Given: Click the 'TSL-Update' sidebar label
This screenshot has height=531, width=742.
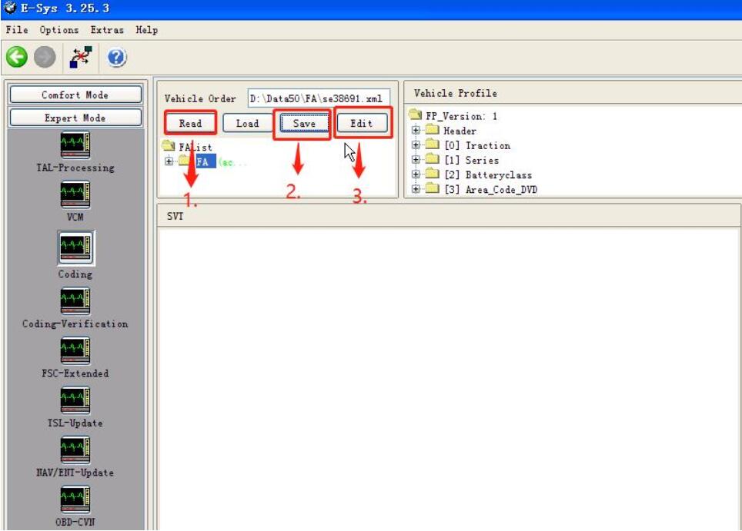Looking at the screenshot, I should [x=75, y=423].
